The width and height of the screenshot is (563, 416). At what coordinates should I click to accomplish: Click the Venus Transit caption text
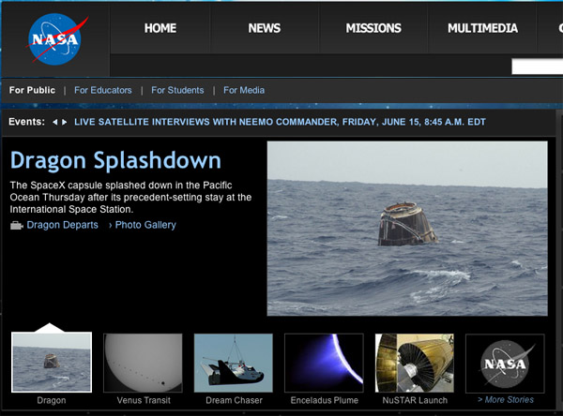pos(144,400)
